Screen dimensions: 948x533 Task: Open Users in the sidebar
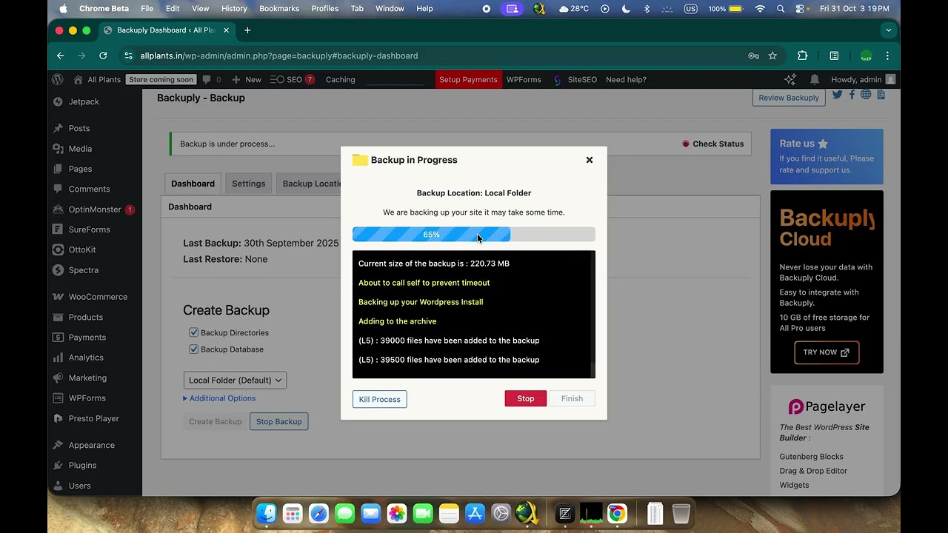pos(79,486)
